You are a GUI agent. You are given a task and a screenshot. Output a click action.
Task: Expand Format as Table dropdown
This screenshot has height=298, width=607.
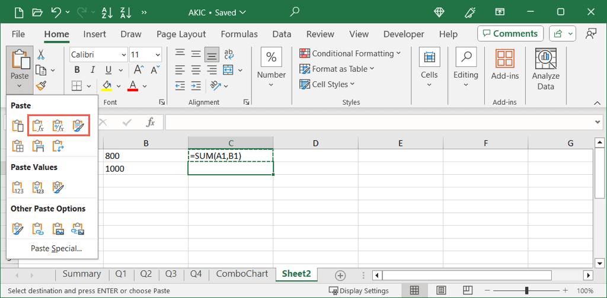(372, 69)
